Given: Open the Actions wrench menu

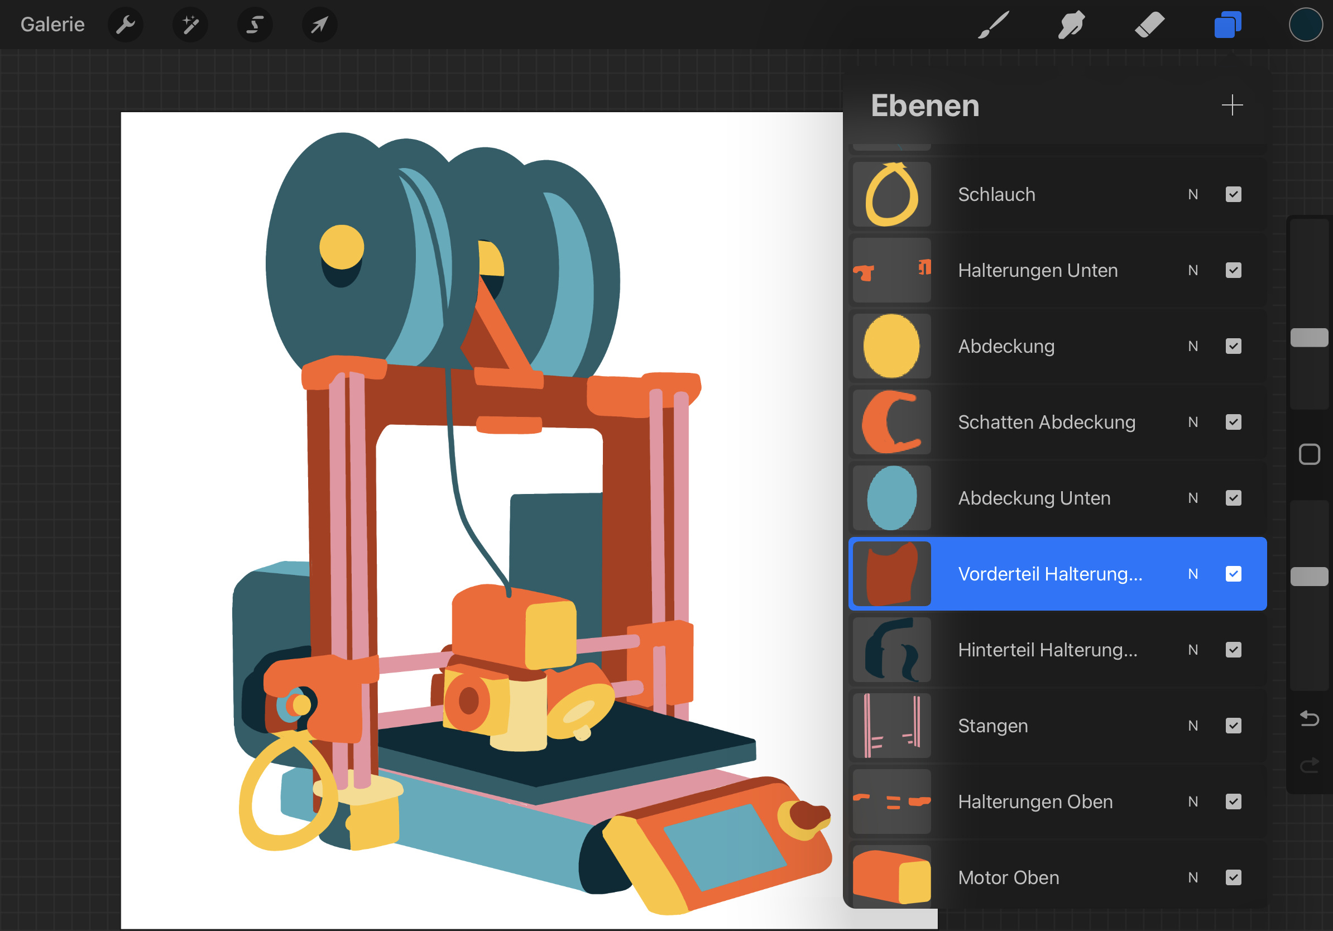Looking at the screenshot, I should click(x=126, y=25).
